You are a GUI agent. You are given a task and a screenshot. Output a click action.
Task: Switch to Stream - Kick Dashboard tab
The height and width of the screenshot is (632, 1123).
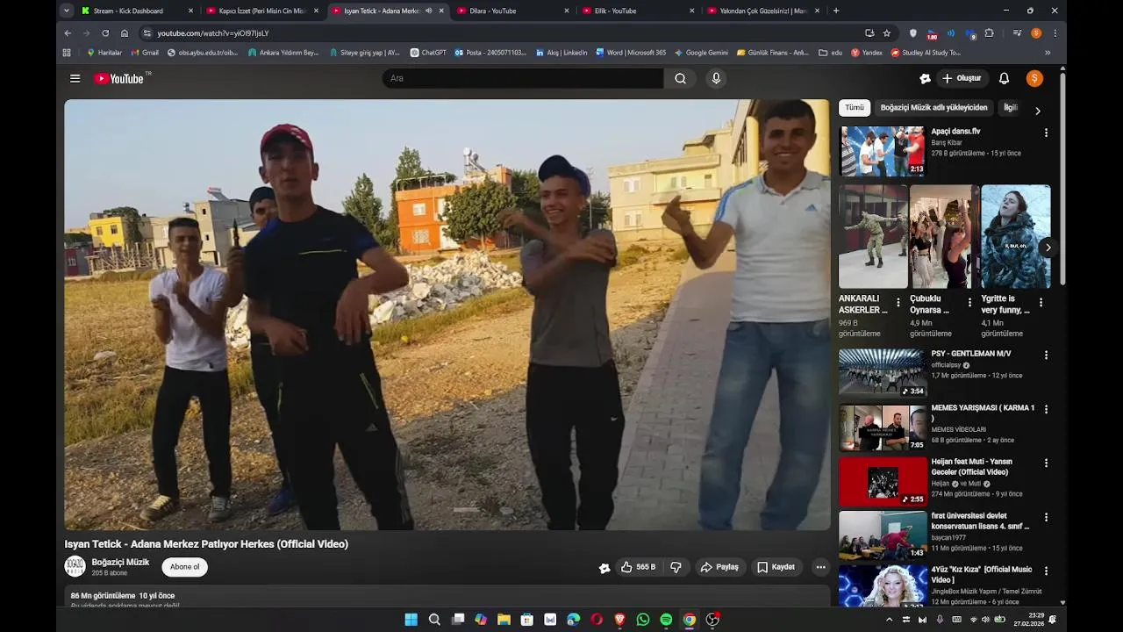[x=137, y=11]
